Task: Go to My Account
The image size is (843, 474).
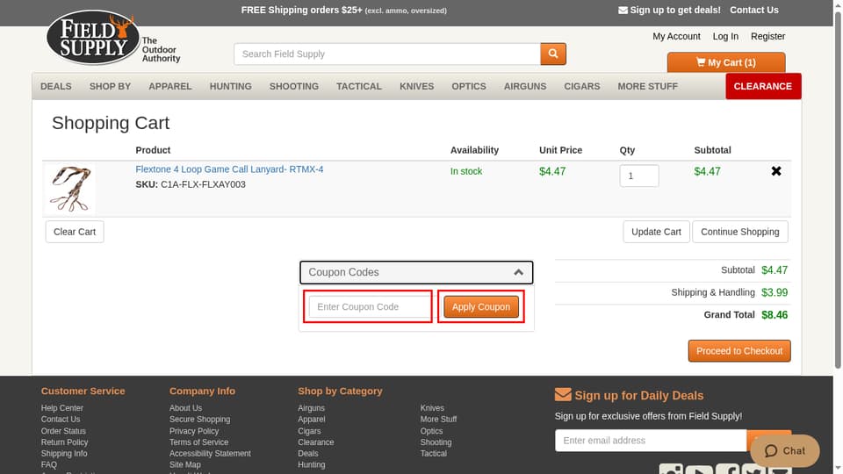Action: click(676, 36)
